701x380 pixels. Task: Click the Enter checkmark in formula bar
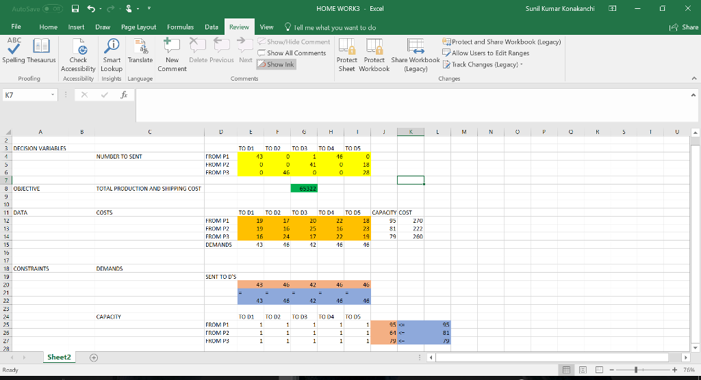click(x=104, y=95)
